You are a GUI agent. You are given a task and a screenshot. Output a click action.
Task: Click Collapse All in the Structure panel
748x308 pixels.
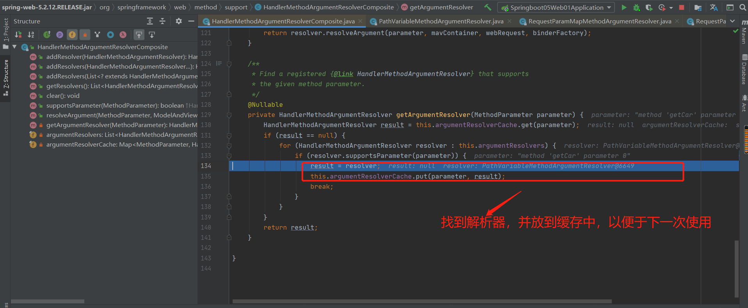coord(162,21)
